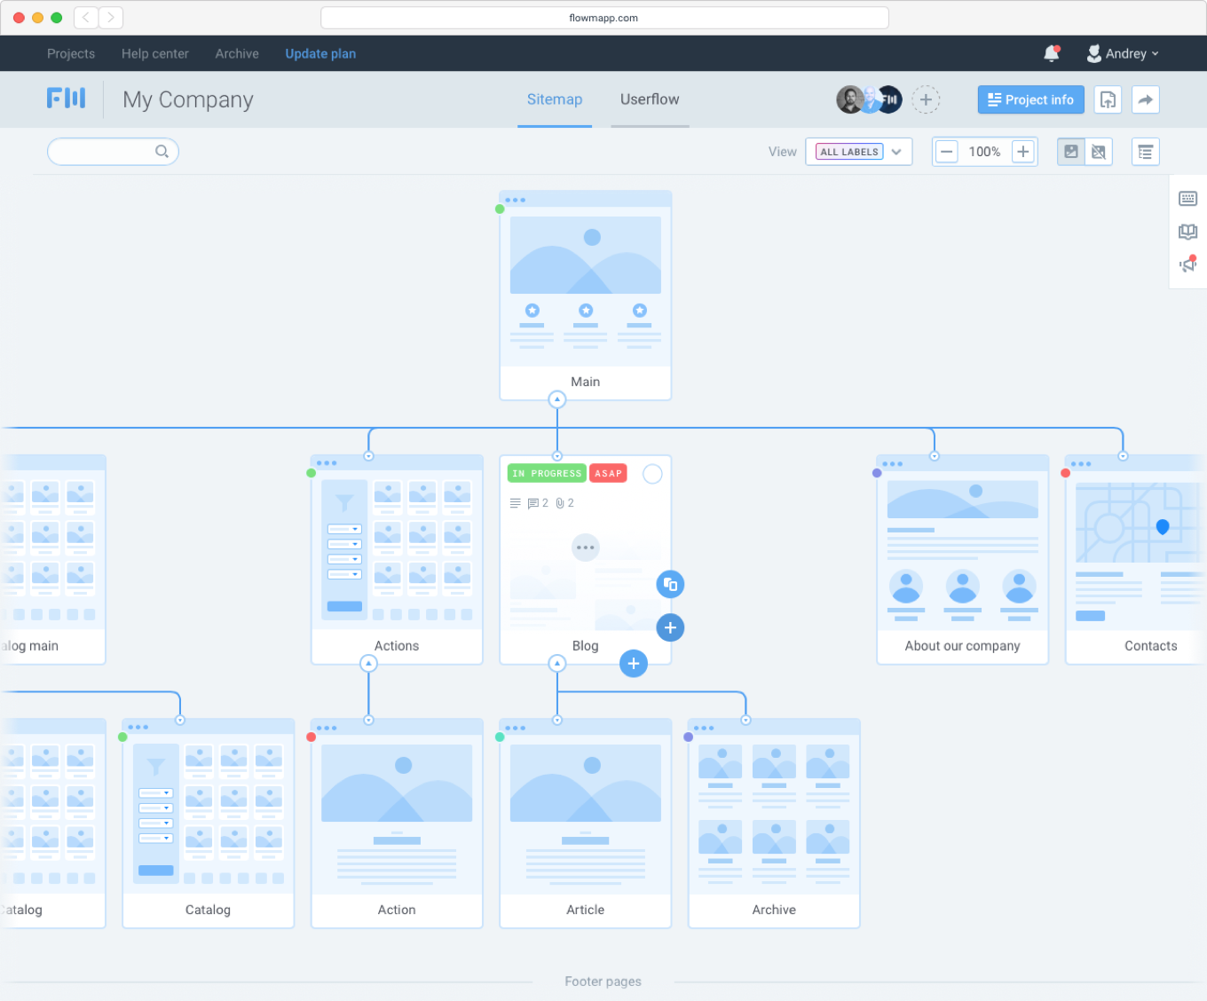Click the IN PROGRESS label on Blog
The width and height of the screenshot is (1207, 1001).
click(547, 473)
